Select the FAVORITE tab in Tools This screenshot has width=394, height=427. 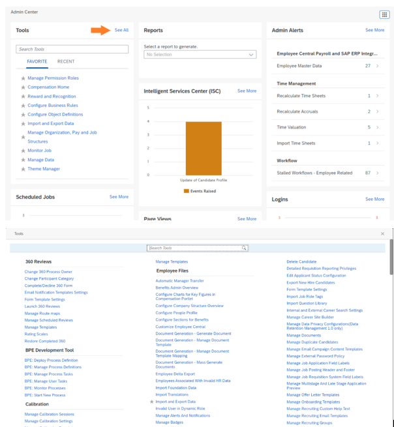[x=37, y=62]
